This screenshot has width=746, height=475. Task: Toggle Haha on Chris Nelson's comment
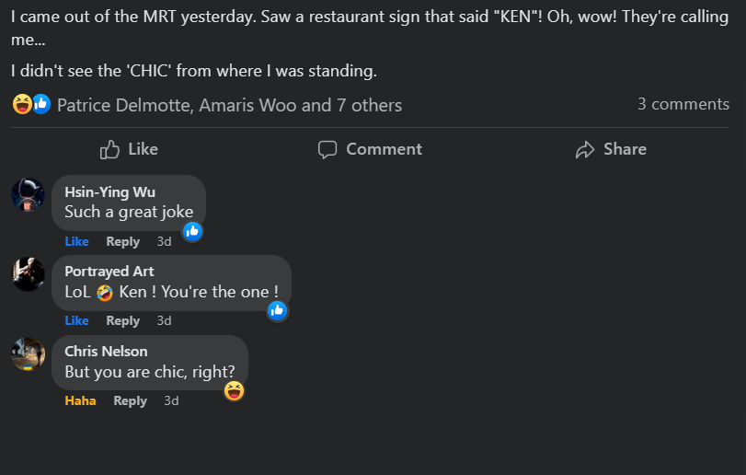click(x=80, y=400)
